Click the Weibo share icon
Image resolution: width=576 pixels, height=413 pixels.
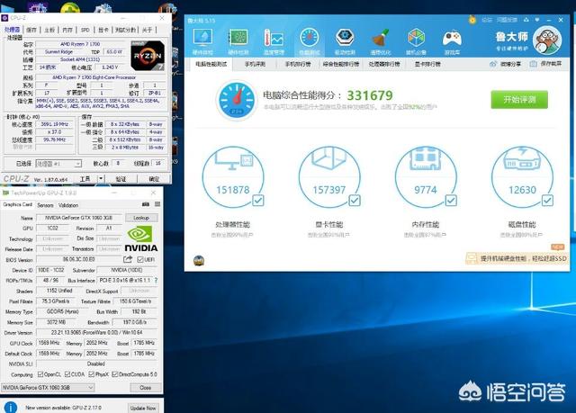tap(493, 64)
